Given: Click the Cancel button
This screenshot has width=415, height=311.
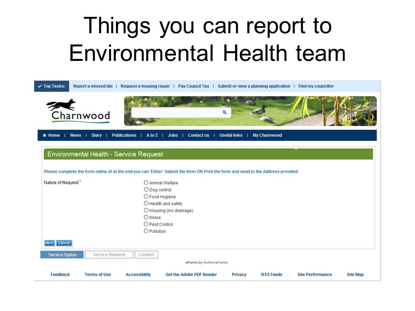Looking at the screenshot, I should coord(64,243).
